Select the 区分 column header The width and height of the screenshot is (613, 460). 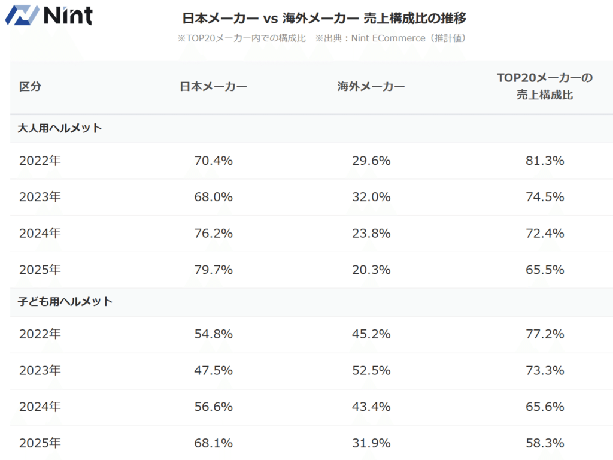click(x=31, y=86)
